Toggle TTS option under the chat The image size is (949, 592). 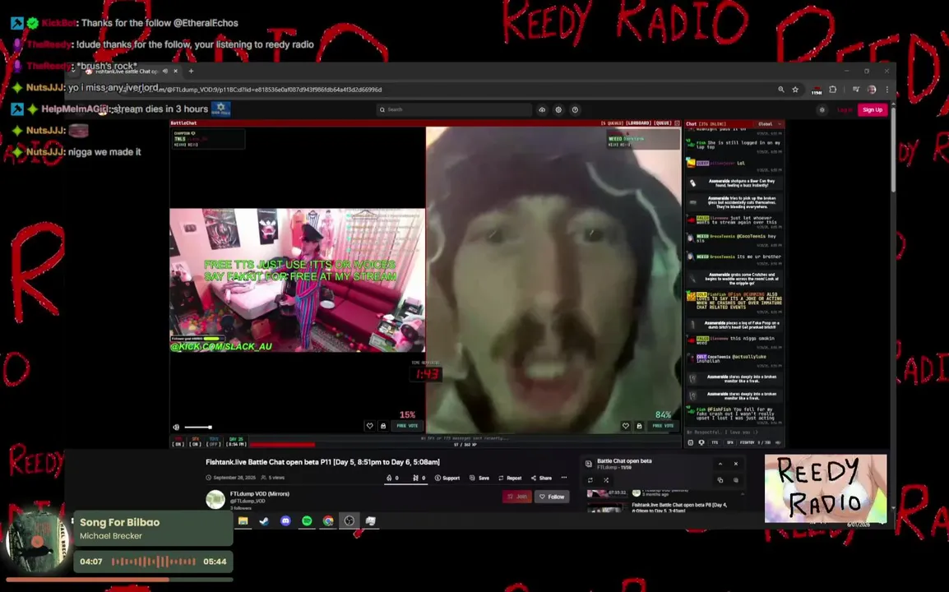coord(714,442)
